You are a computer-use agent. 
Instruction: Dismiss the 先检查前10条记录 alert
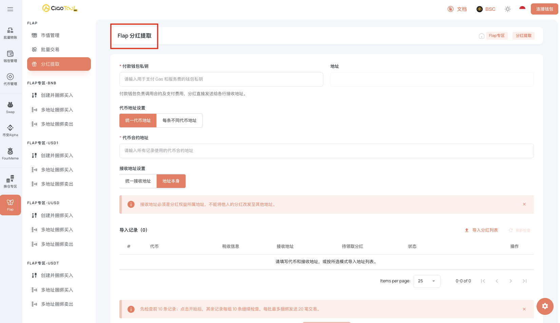[x=524, y=309]
